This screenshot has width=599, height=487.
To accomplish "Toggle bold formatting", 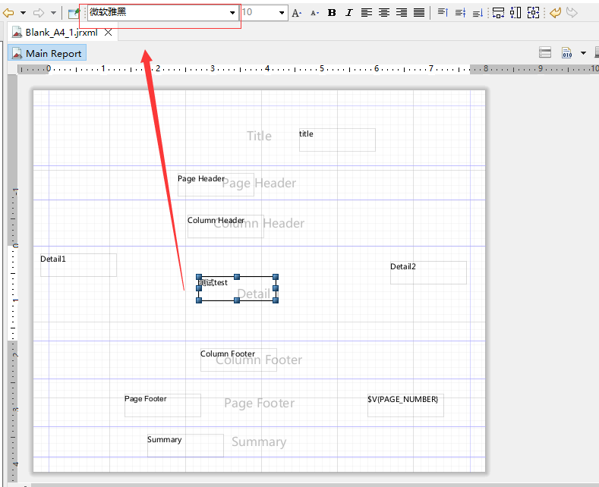I will click(332, 13).
